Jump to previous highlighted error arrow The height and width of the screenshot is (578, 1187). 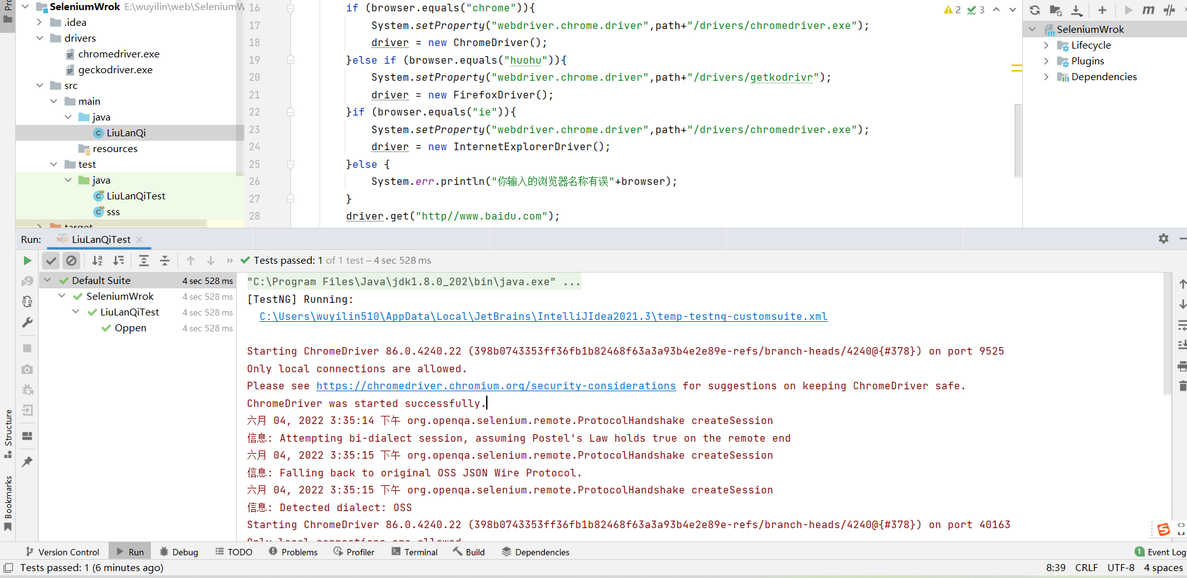(x=996, y=10)
